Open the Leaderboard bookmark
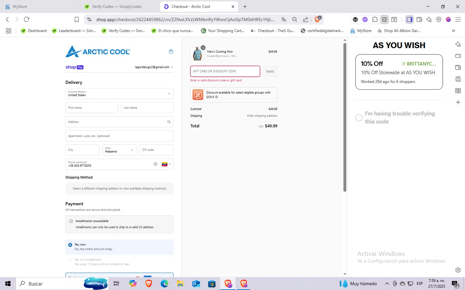465x290 pixels. click(74, 31)
